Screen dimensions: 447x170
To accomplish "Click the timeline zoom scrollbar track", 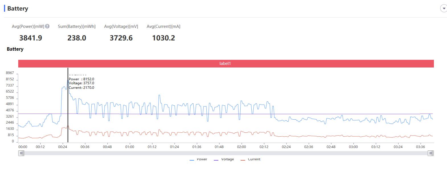I will 226,153.
